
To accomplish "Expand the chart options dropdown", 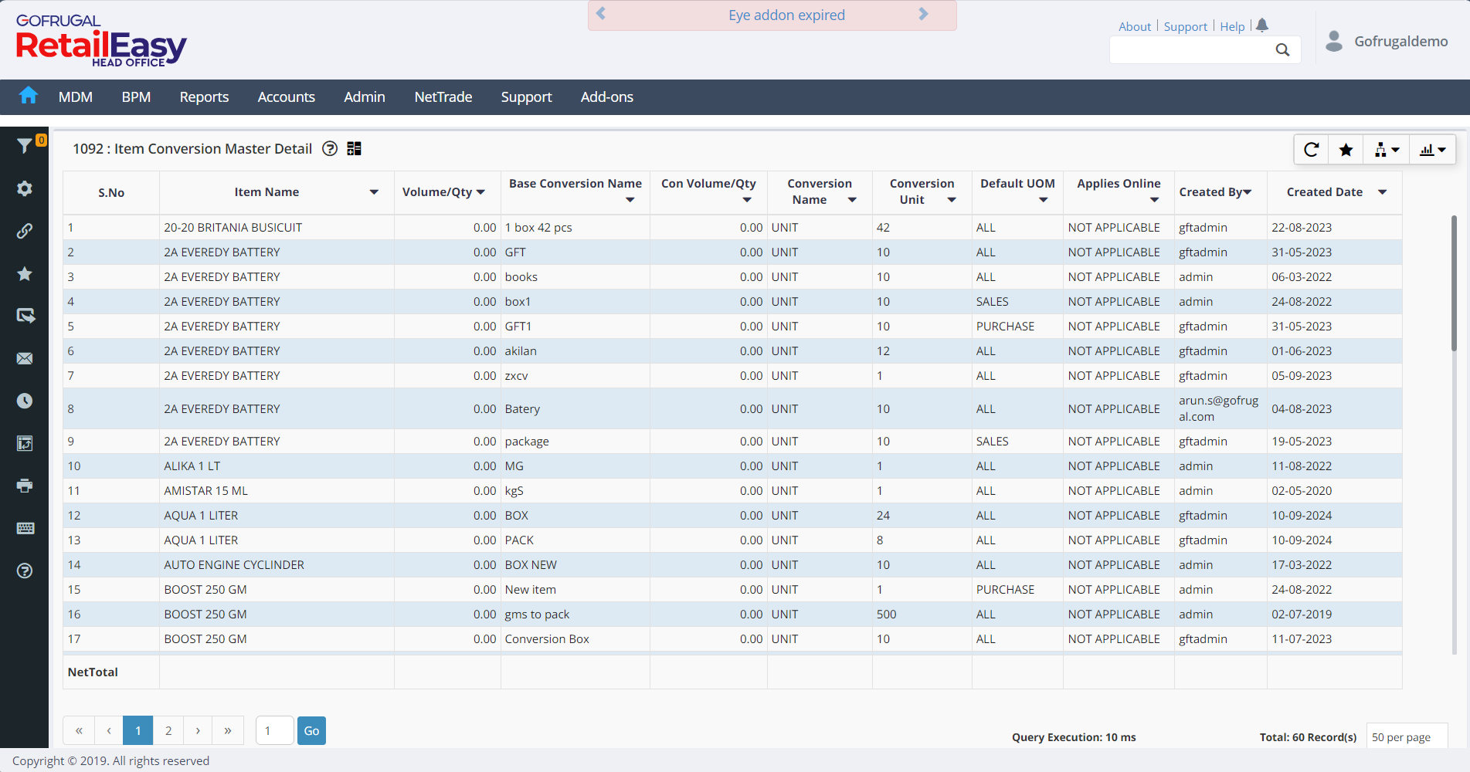I will click(x=1432, y=150).
